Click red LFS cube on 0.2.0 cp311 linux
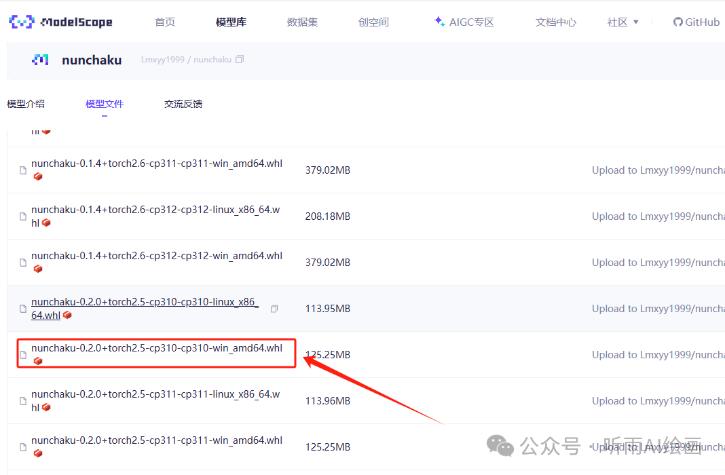 click(46, 408)
